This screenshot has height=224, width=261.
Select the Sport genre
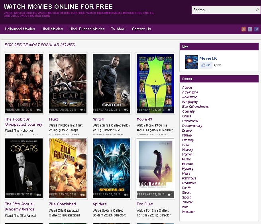pos(186,197)
